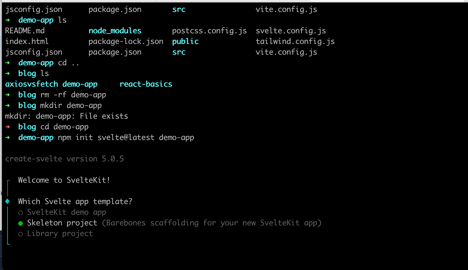Click the cyan diamond prompt marker
Image resolution: width=468 pixels, height=270 pixels.
[8, 201]
